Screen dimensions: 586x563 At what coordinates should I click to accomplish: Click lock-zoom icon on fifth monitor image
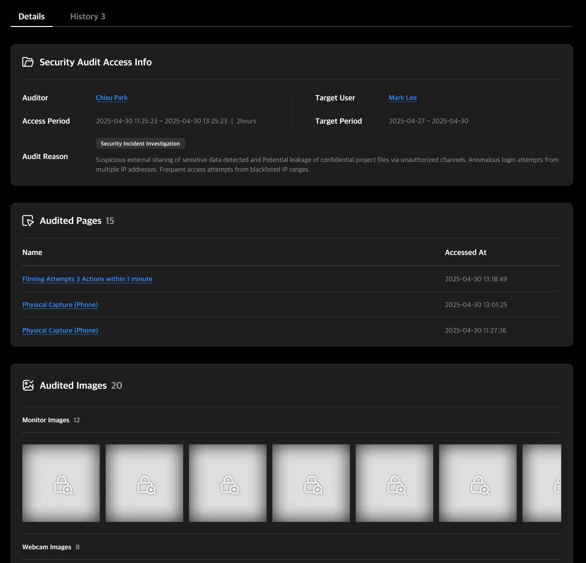[396, 485]
